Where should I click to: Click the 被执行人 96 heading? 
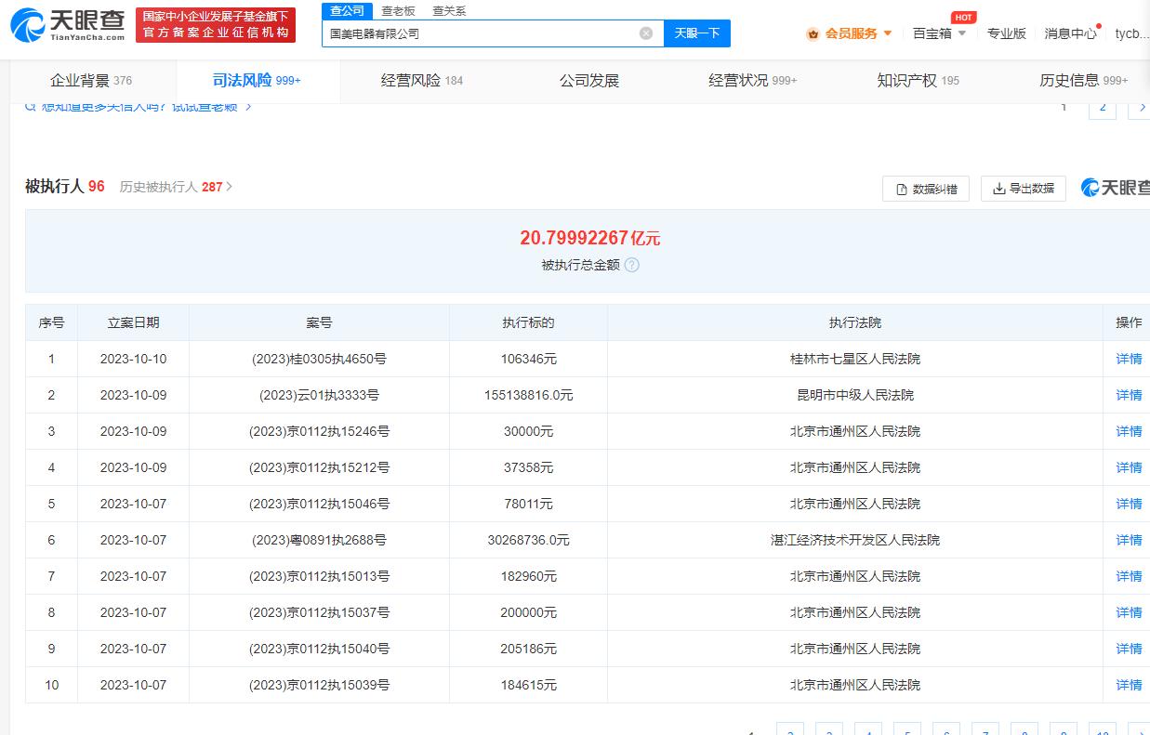[x=65, y=187]
